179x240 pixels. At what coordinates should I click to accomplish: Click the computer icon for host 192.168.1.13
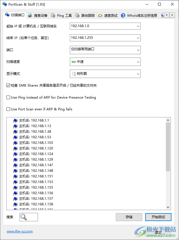(x=15, y=126)
